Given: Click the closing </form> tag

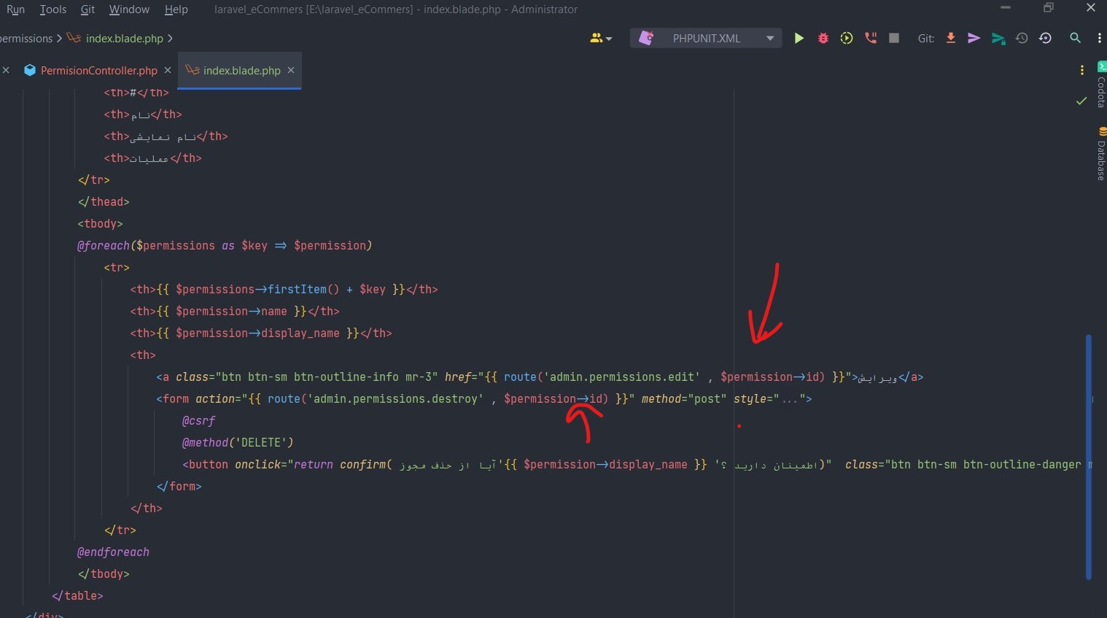Looking at the screenshot, I should [x=179, y=487].
